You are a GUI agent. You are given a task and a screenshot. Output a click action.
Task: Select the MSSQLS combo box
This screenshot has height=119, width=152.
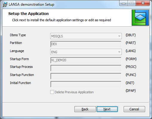86,36
